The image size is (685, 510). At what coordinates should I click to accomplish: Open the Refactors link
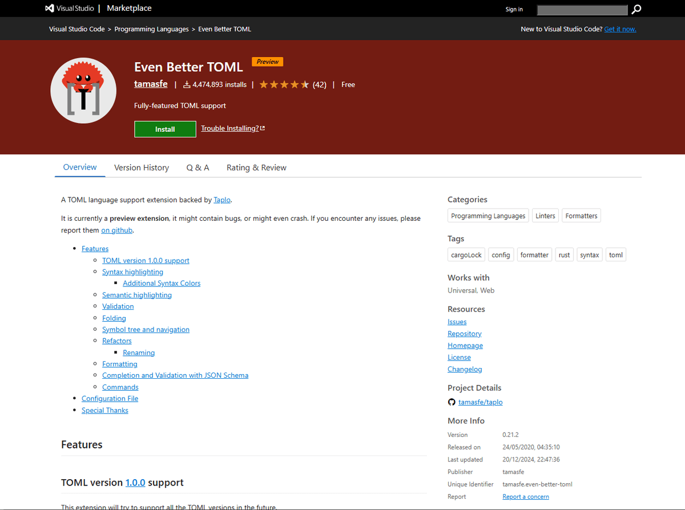click(117, 341)
